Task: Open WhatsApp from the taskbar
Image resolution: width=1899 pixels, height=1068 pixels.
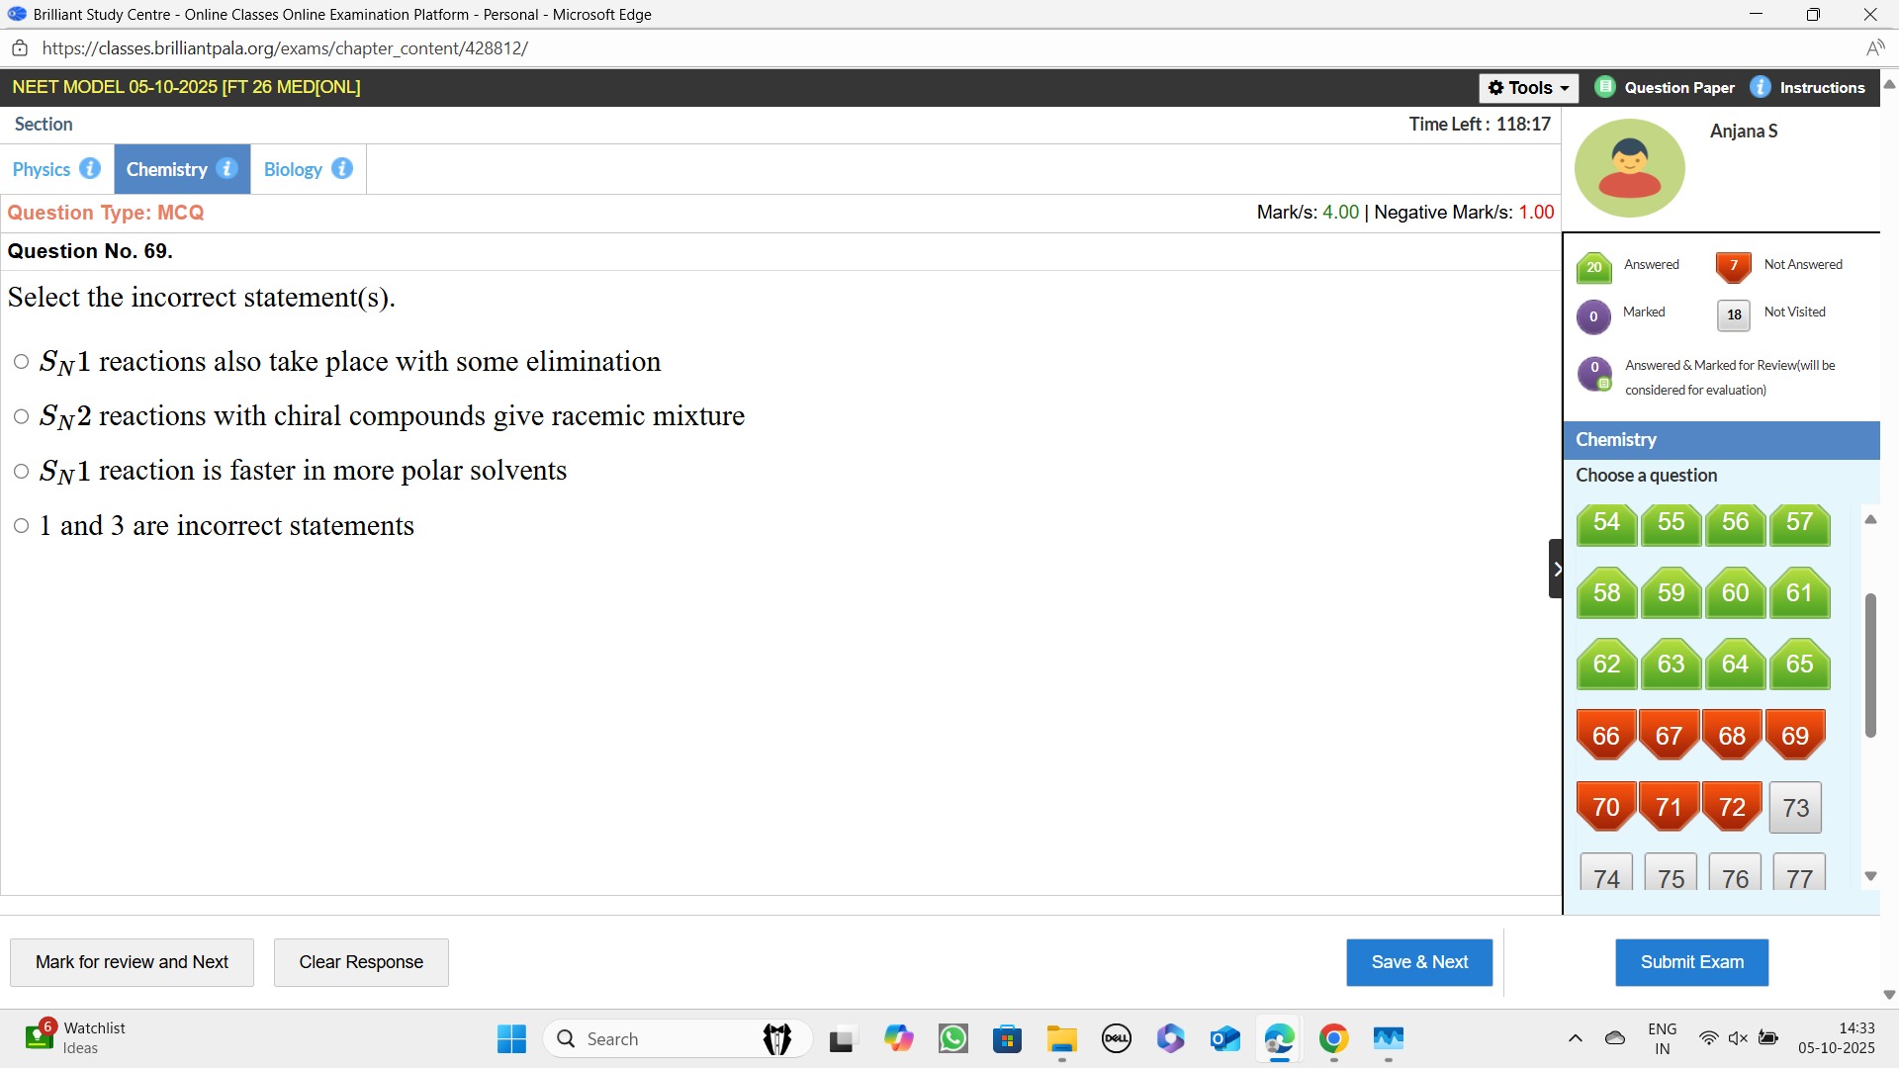Action: pos(953,1038)
